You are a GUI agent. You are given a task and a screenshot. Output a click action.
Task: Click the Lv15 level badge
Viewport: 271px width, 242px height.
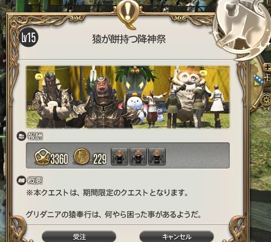tap(29, 38)
